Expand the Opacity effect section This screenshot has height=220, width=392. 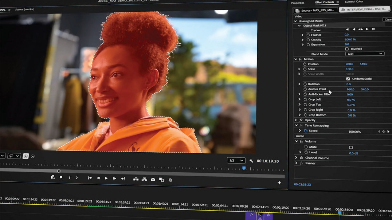tap(296, 120)
